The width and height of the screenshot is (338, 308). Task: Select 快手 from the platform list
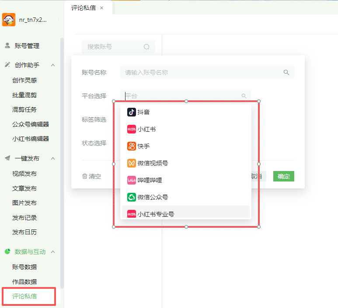pyautogui.click(x=186, y=146)
